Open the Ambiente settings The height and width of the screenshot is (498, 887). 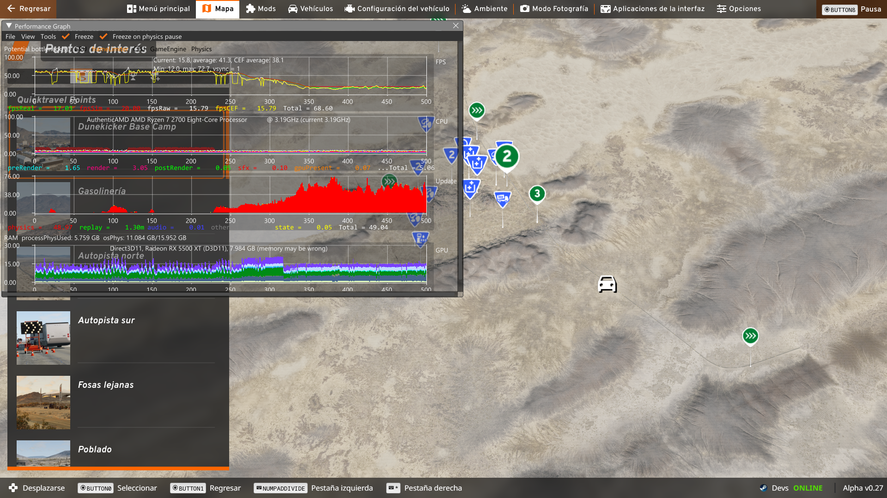click(x=485, y=9)
